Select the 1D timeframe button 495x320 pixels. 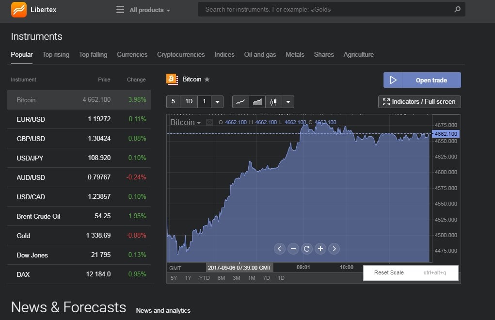(x=189, y=102)
